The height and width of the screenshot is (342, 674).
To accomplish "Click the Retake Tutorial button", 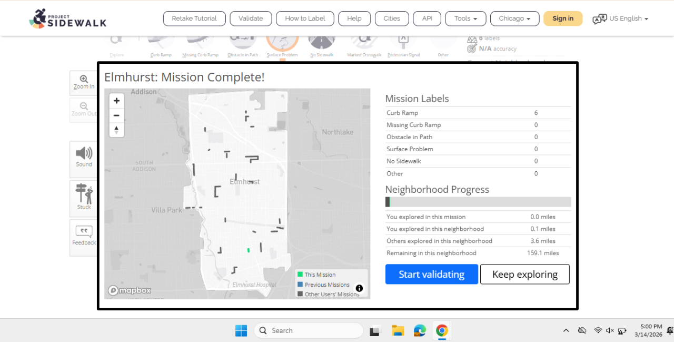I will [194, 18].
